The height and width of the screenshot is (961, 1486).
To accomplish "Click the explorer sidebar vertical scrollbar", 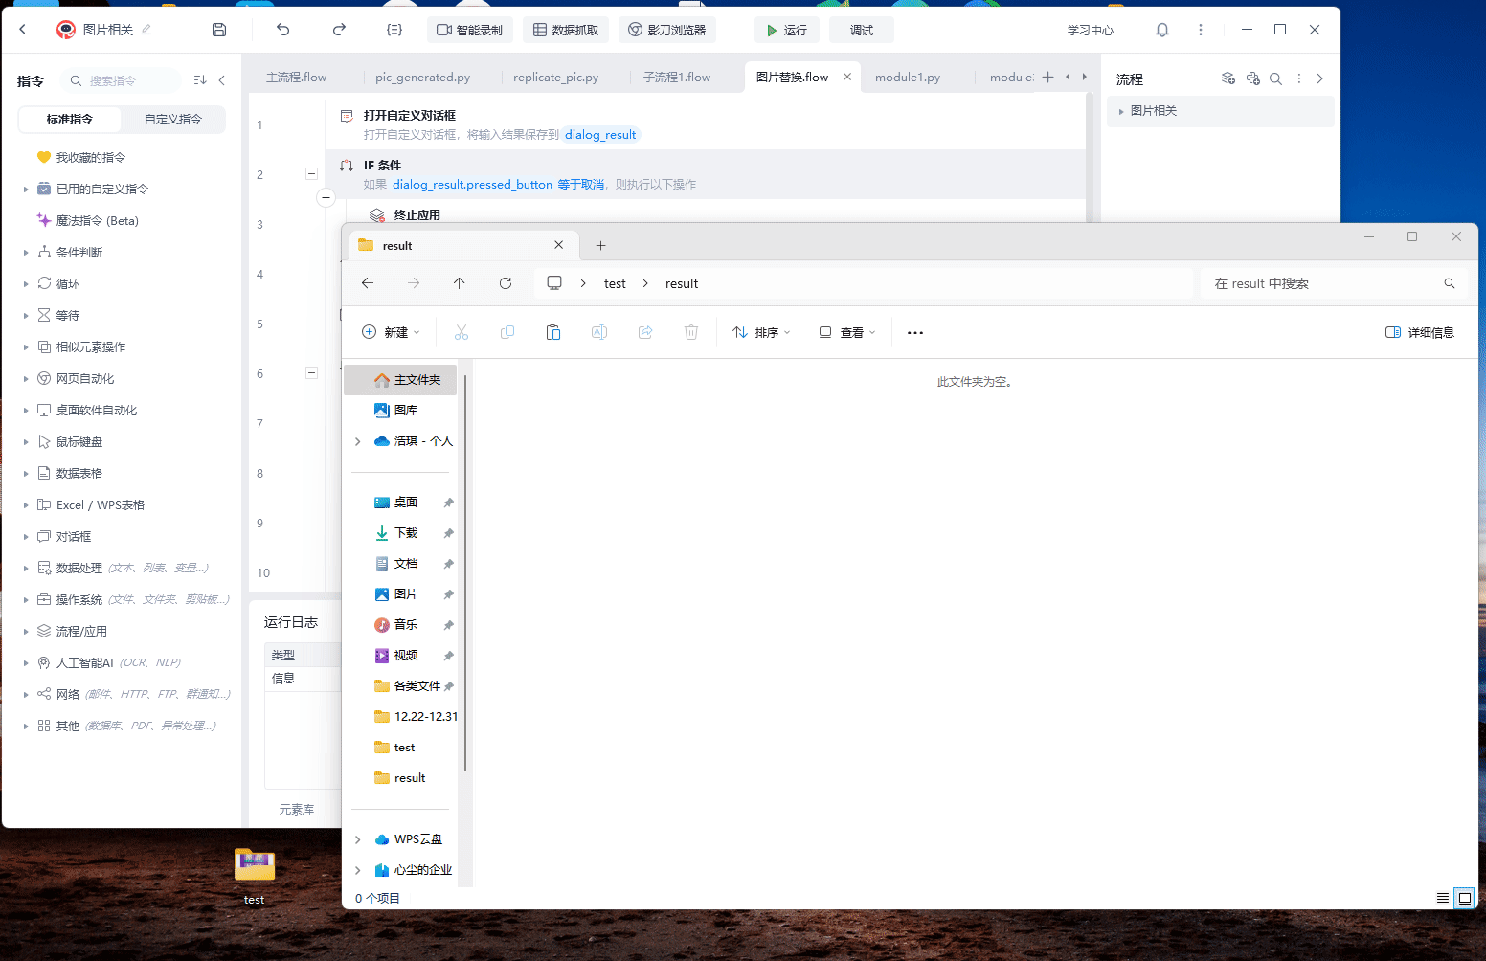I will [x=465, y=574].
